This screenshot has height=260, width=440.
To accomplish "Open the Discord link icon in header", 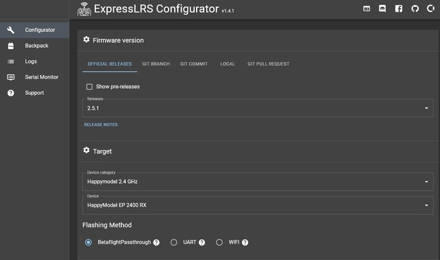I will click(383, 9).
